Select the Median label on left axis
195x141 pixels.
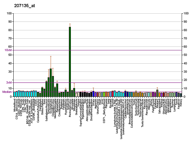point(7,92)
